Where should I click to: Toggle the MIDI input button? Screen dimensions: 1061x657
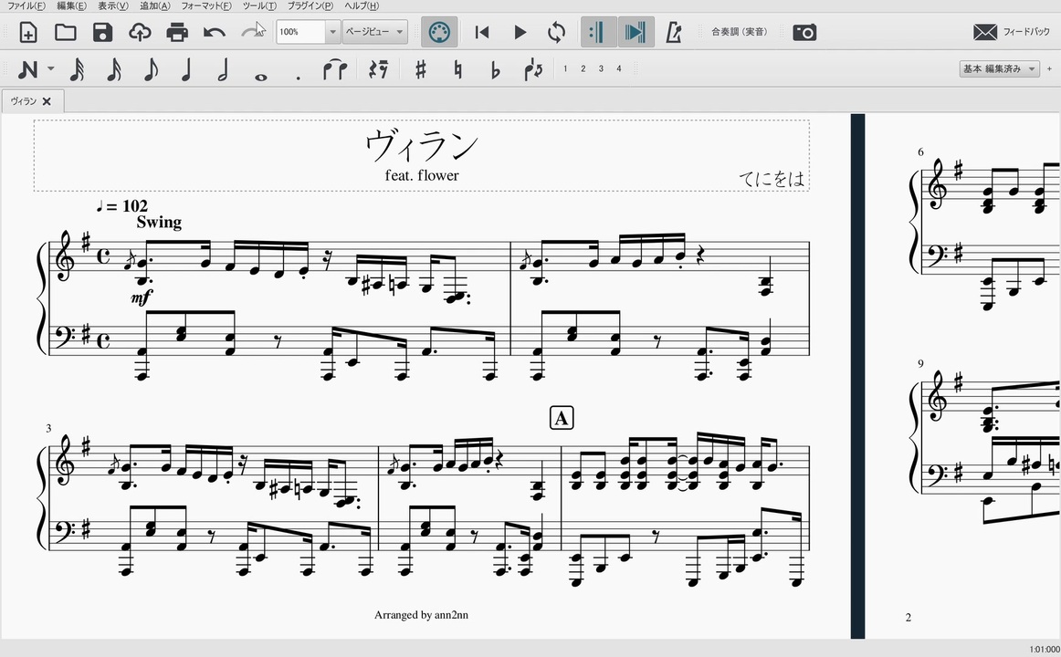(439, 32)
